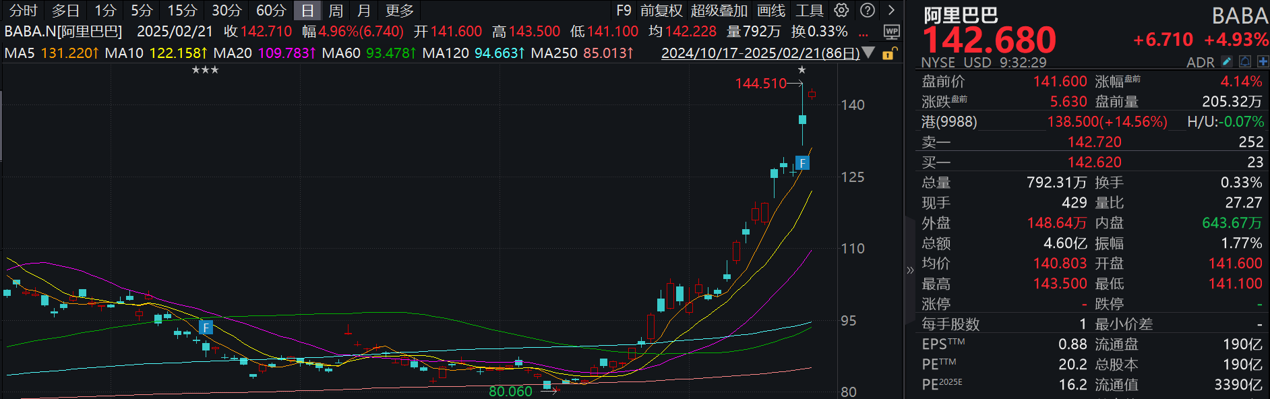Open the 画线 drawing tools

(x=771, y=10)
